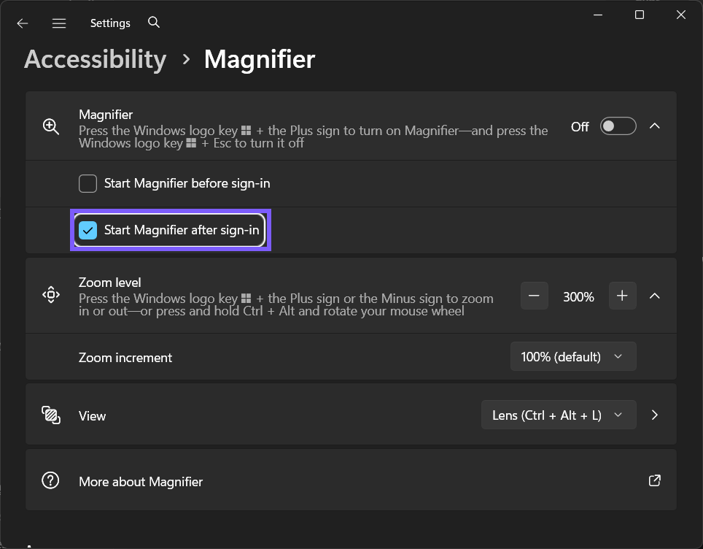703x549 pixels.
Task: Minimize the Settings window
Action: (x=598, y=15)
